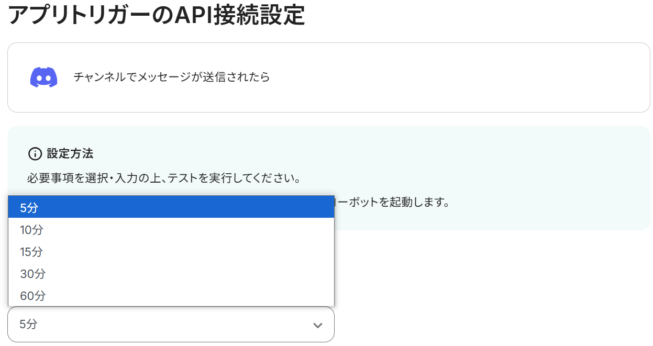Click white space right of the dropdown list
Screen dimensions: 653x346
(x=471, y=272)
